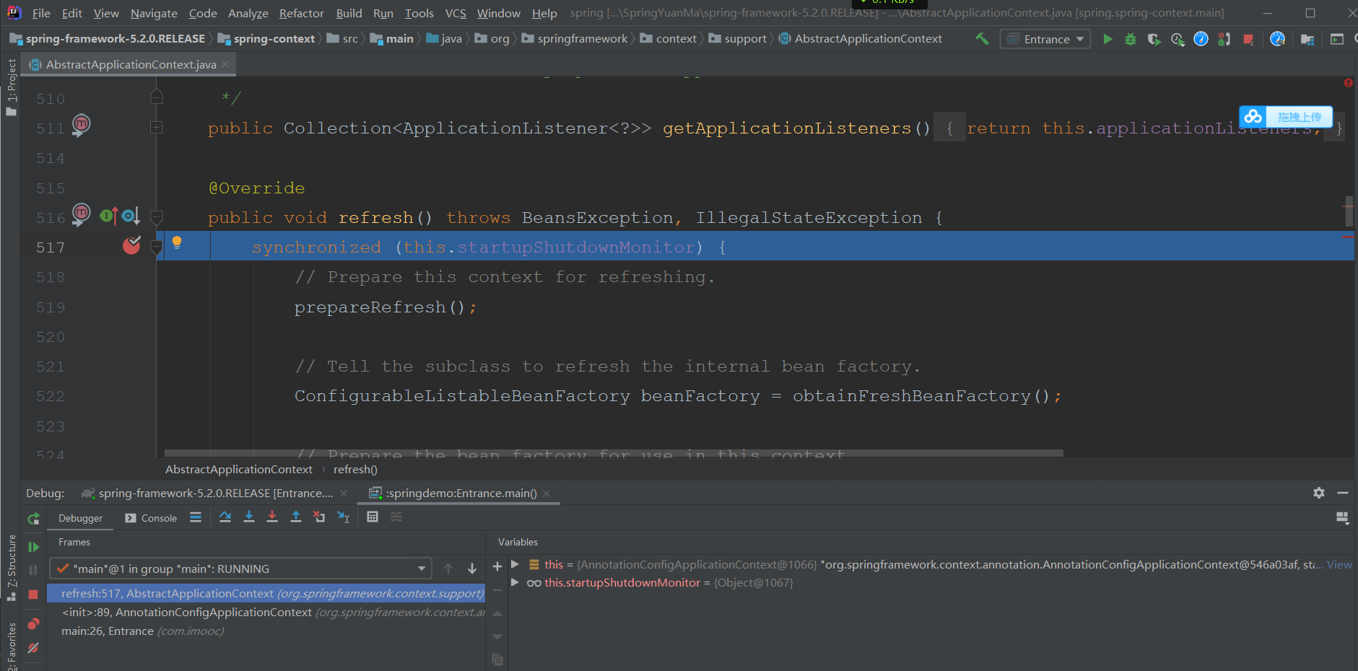Step into the method call

[x=249, y=517]
